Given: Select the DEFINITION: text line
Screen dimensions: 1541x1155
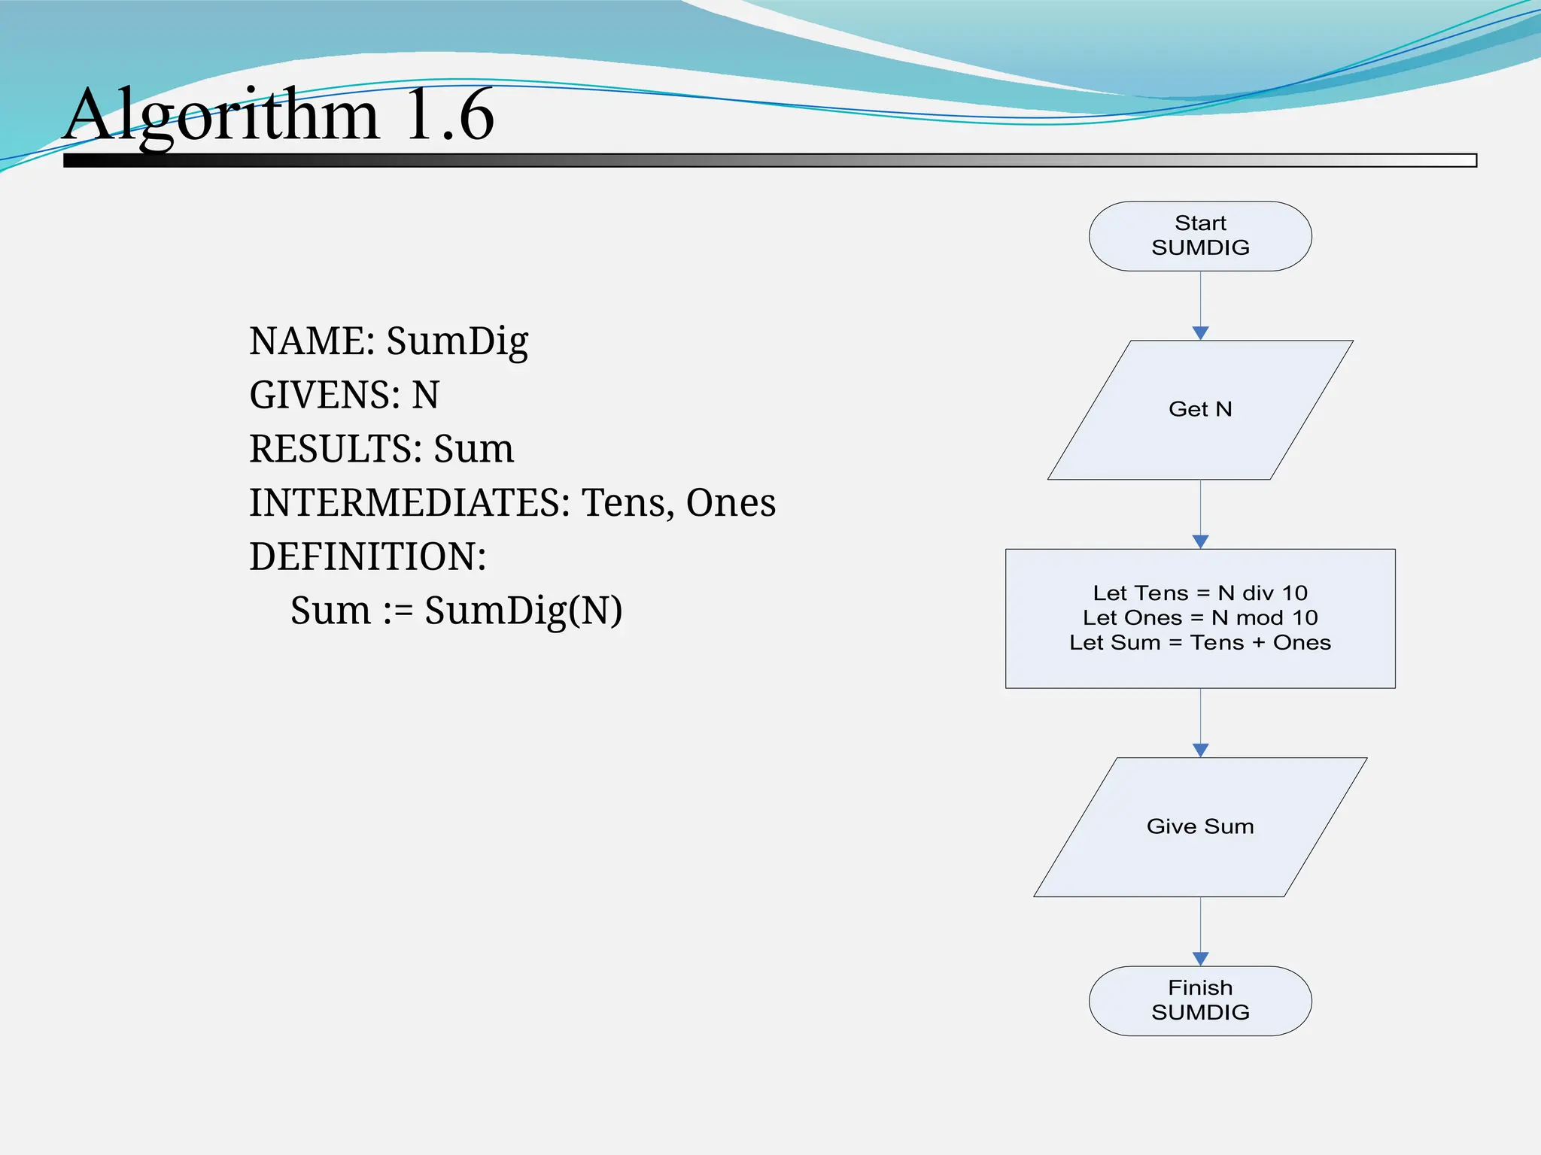Looking at the screenshot, I should tap(367, 556).
